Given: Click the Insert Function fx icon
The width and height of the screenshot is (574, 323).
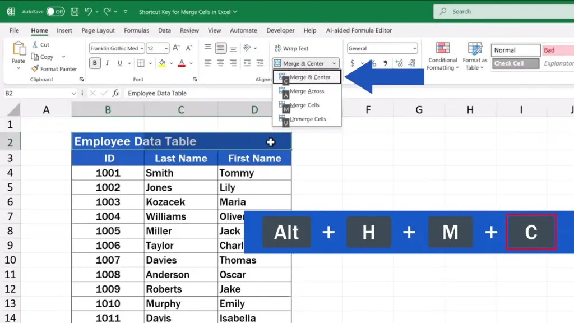Looking at the screenshot, I should (x=115, y=93).
